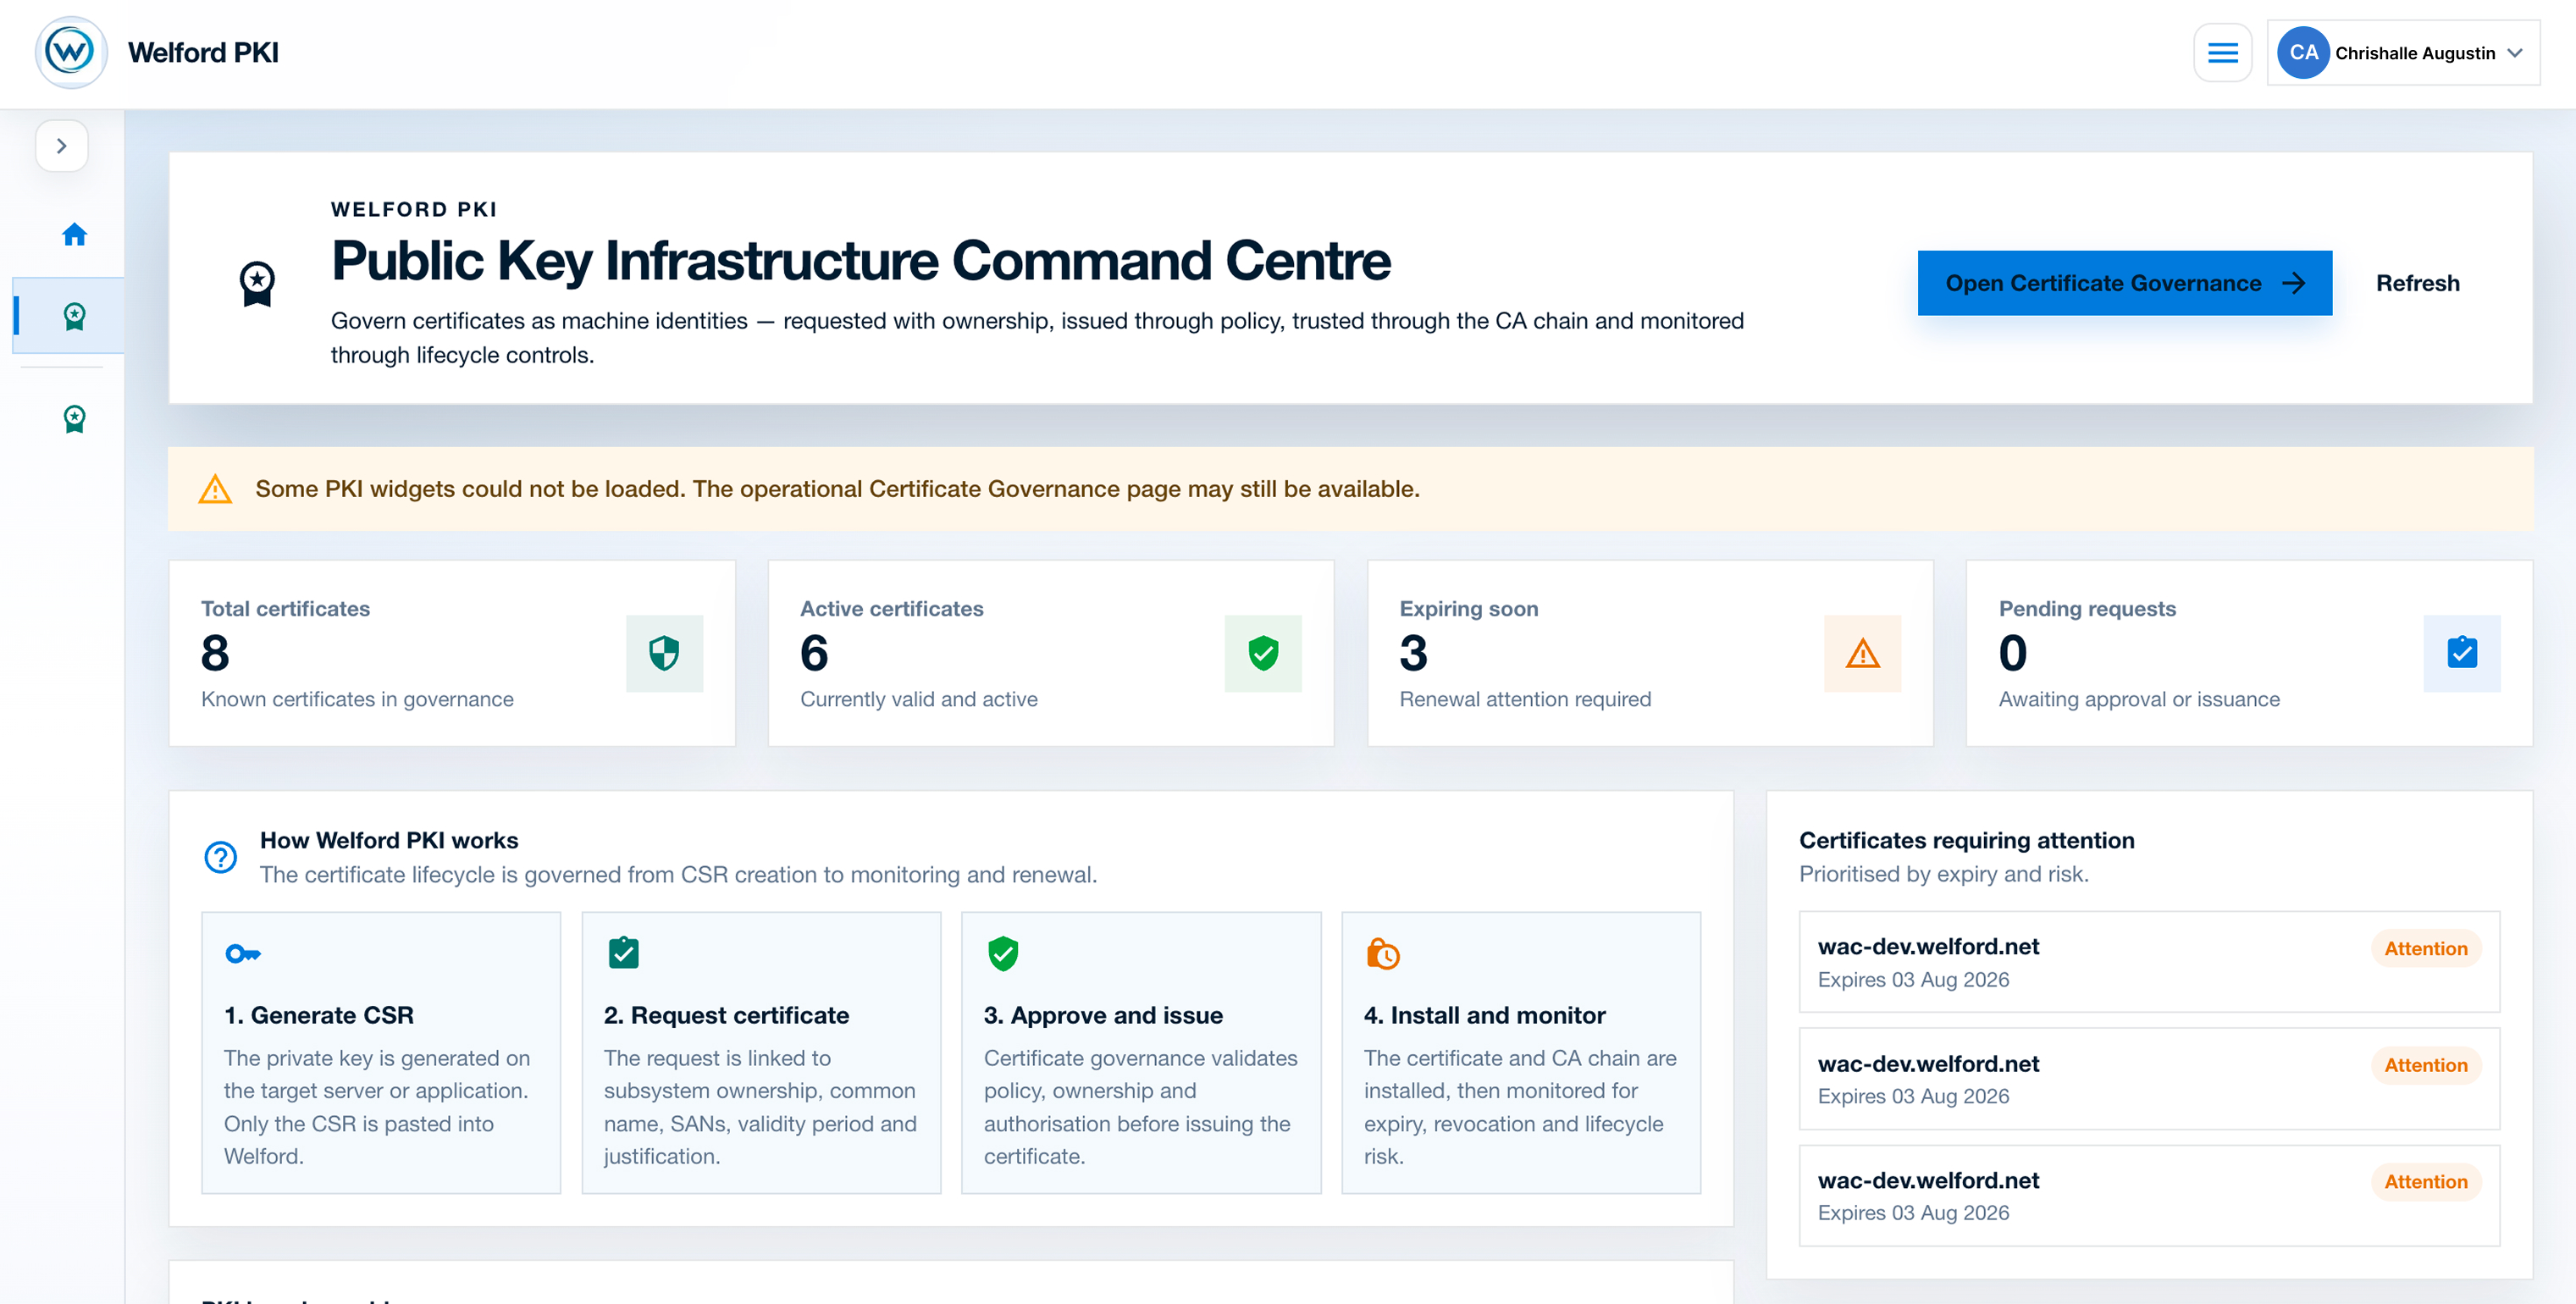Click the Welford PKI logo icon
The image size is (2576, 1304).
pos(71,52)
